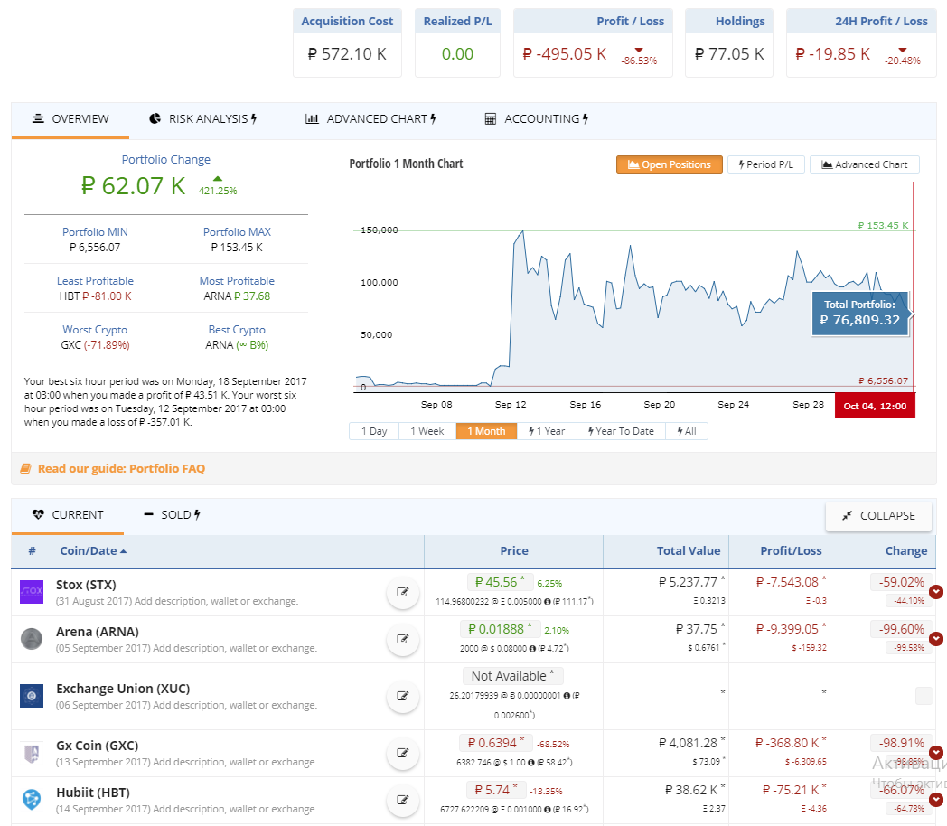
Task: Switch to the Sold tab
Action: click(172, 515)
